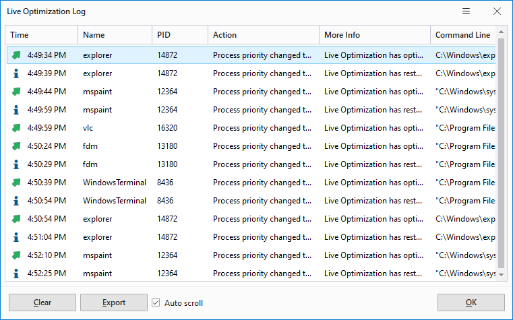This screenshot has height=320, width=513.
Task: Click blue info icon on 4:52:25 PM mspaint row
Action: point(17,274)
